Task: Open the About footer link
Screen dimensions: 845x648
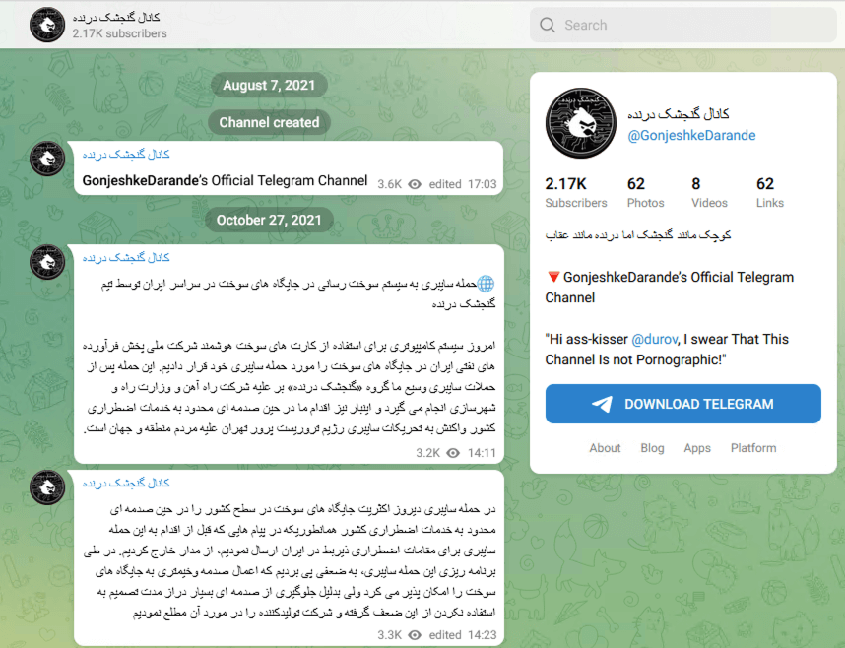Action: [x=605, y=448]
